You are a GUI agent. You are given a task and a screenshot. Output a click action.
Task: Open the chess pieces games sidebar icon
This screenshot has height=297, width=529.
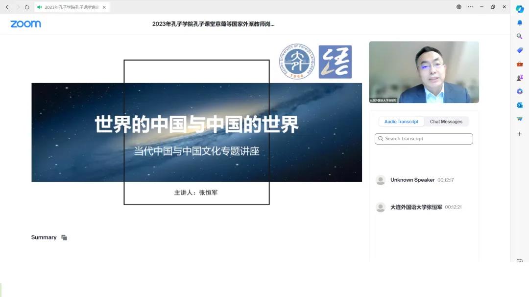coord(520,78)
